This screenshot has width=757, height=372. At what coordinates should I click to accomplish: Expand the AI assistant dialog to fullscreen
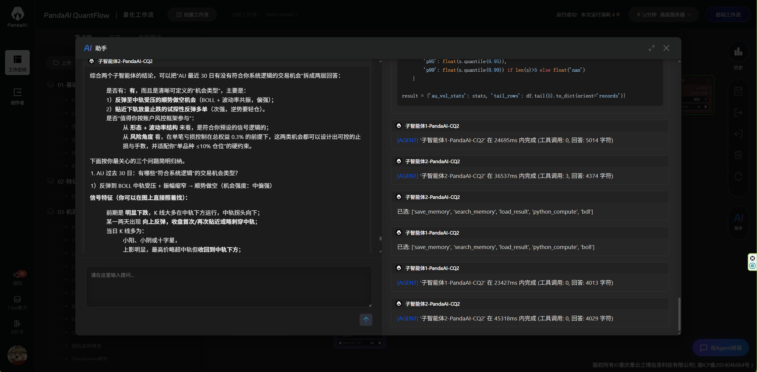tap(652, 48)
